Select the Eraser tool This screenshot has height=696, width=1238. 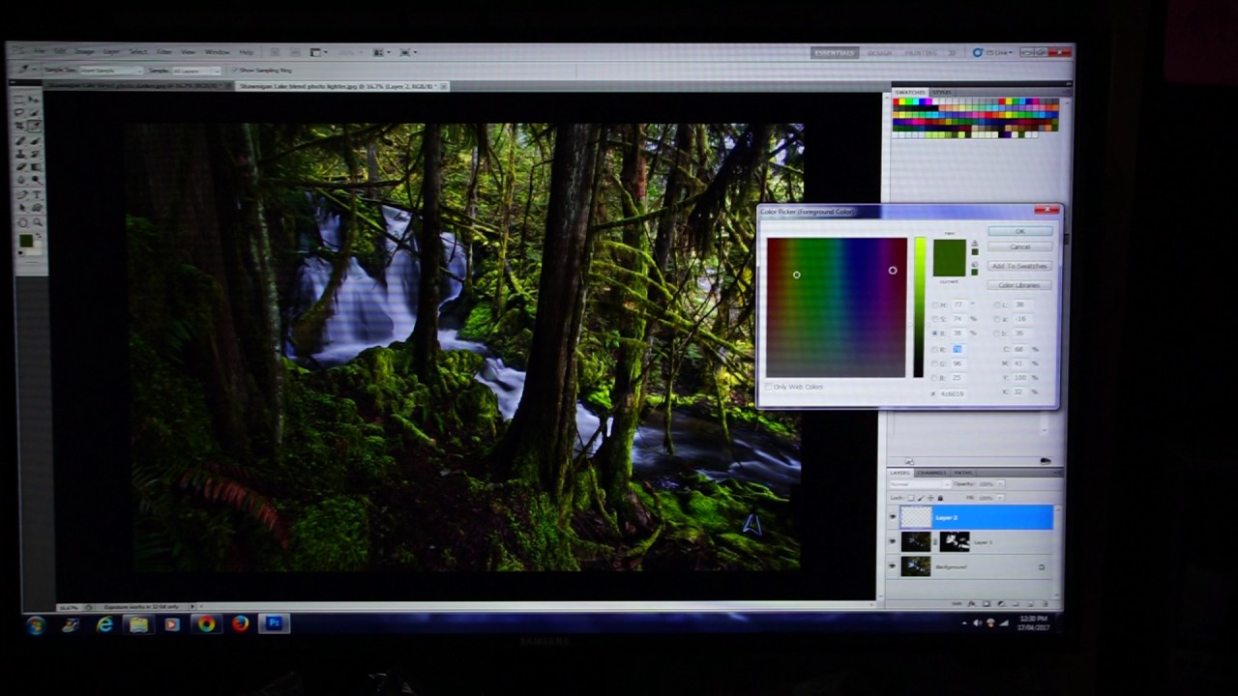19,166
